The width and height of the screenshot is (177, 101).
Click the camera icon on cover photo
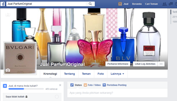pyautogui.click(x=8, y=14)
